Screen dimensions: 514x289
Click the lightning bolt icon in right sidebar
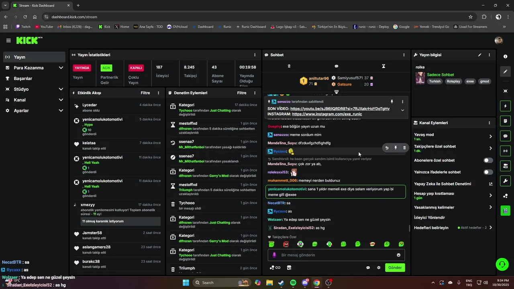click(505, 106)
